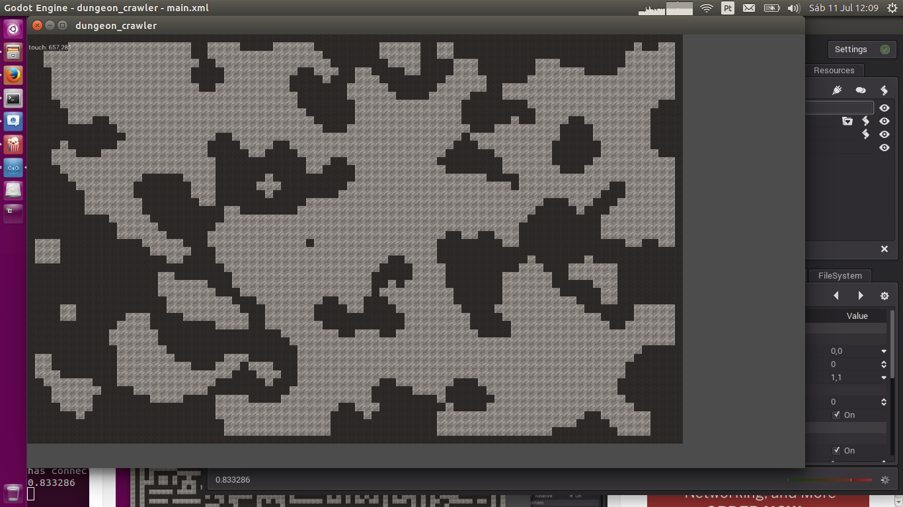Screen dimensions: 903x507
Task: Open script icon in row without folder icon
Action: [865, 134]
